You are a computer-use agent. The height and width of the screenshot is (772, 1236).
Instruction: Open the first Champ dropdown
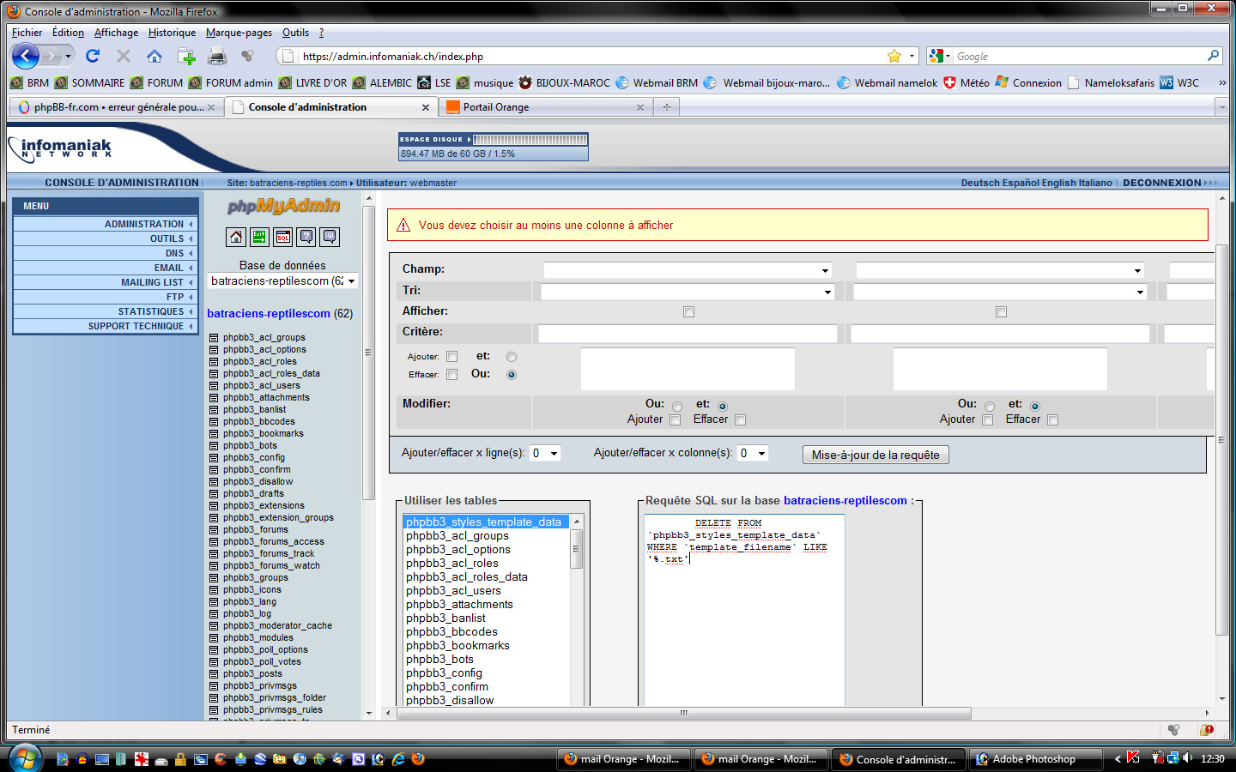688,271
